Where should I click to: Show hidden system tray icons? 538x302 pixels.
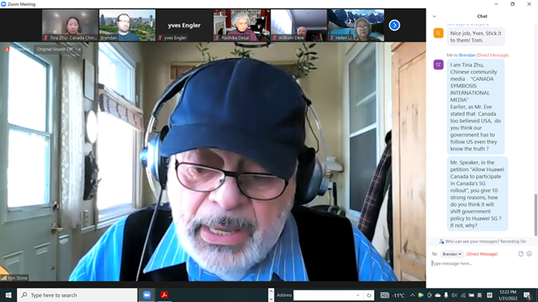coord(413,295)
